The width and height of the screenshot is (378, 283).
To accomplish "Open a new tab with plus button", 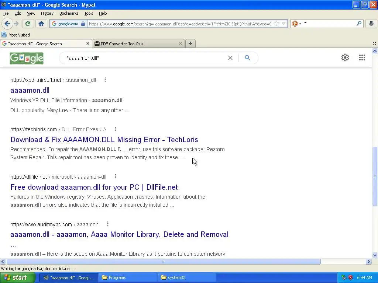I will pos(190,43).
